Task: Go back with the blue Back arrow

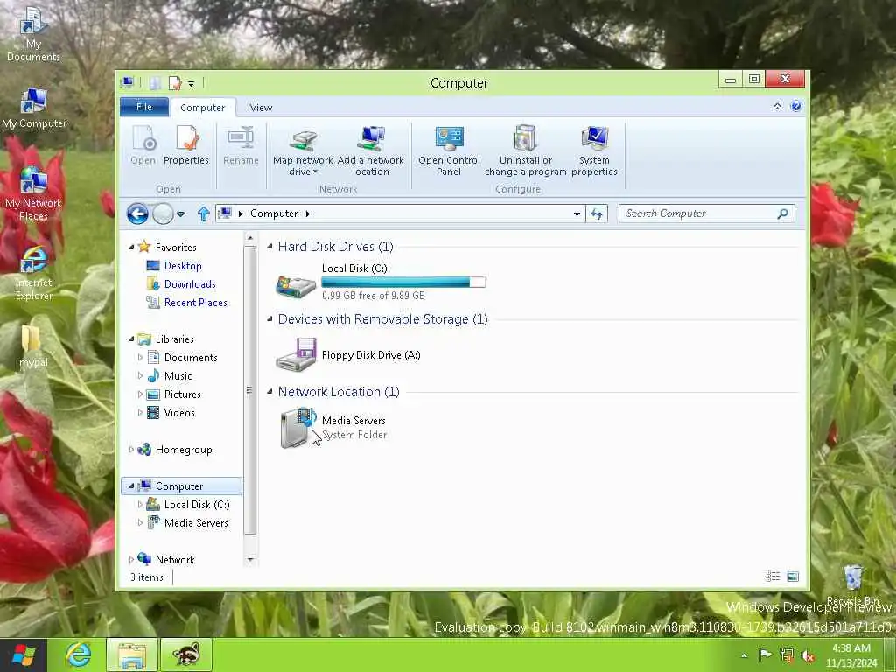Action: point(137,213)
